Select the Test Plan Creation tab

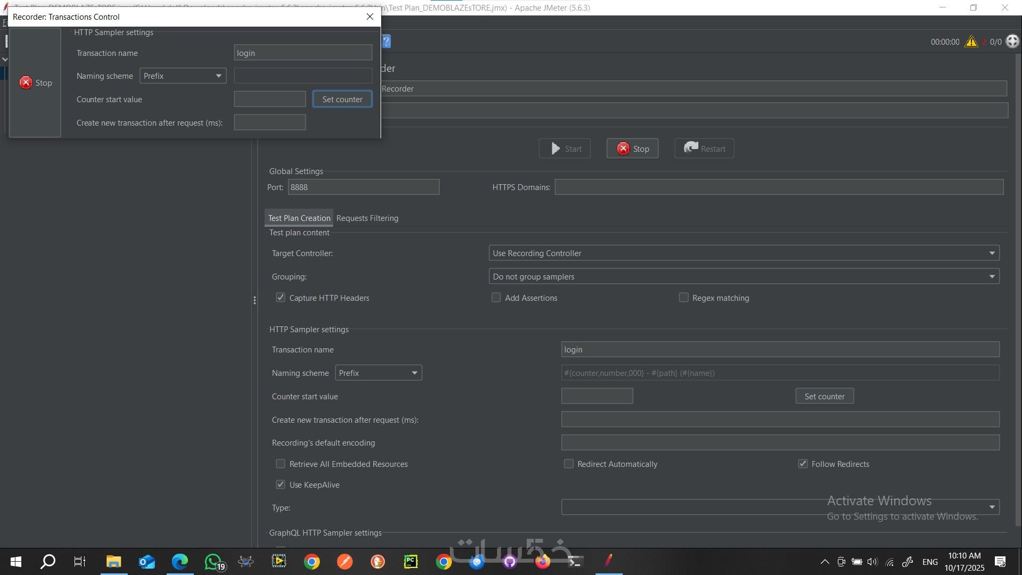click(x=299, y=218)
